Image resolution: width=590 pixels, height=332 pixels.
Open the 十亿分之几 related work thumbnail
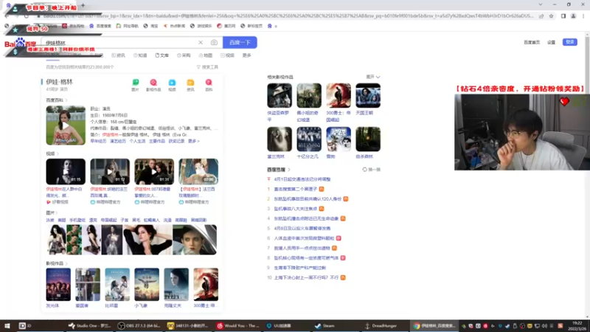pos(309,139)
